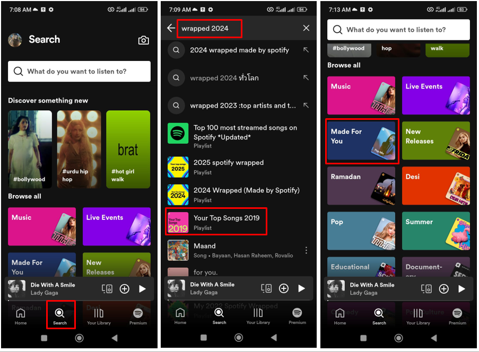Tap the profile avatar on Search page

(x=15, y=39)
